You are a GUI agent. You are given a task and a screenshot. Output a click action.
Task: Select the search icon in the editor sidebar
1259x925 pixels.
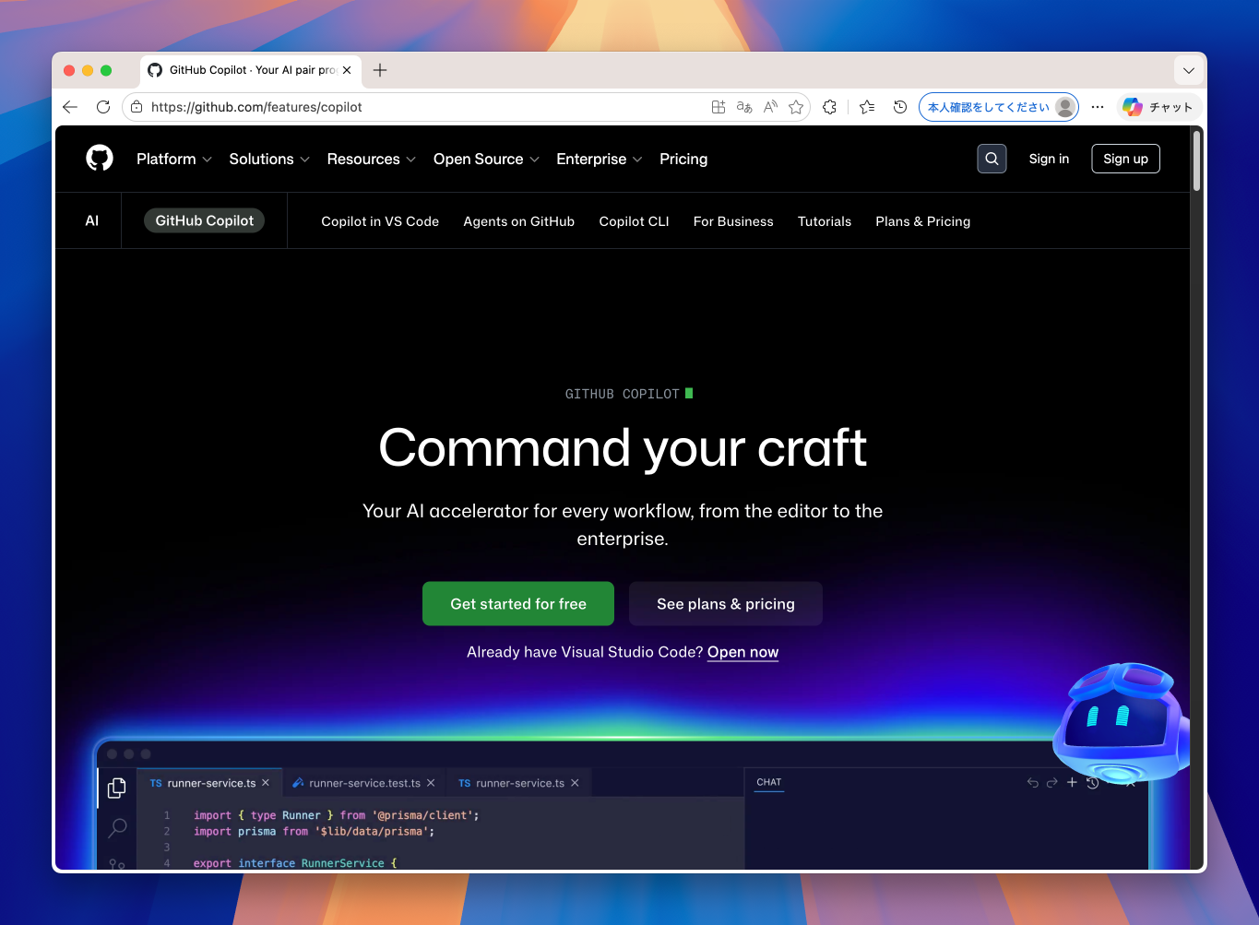(116, 828)
